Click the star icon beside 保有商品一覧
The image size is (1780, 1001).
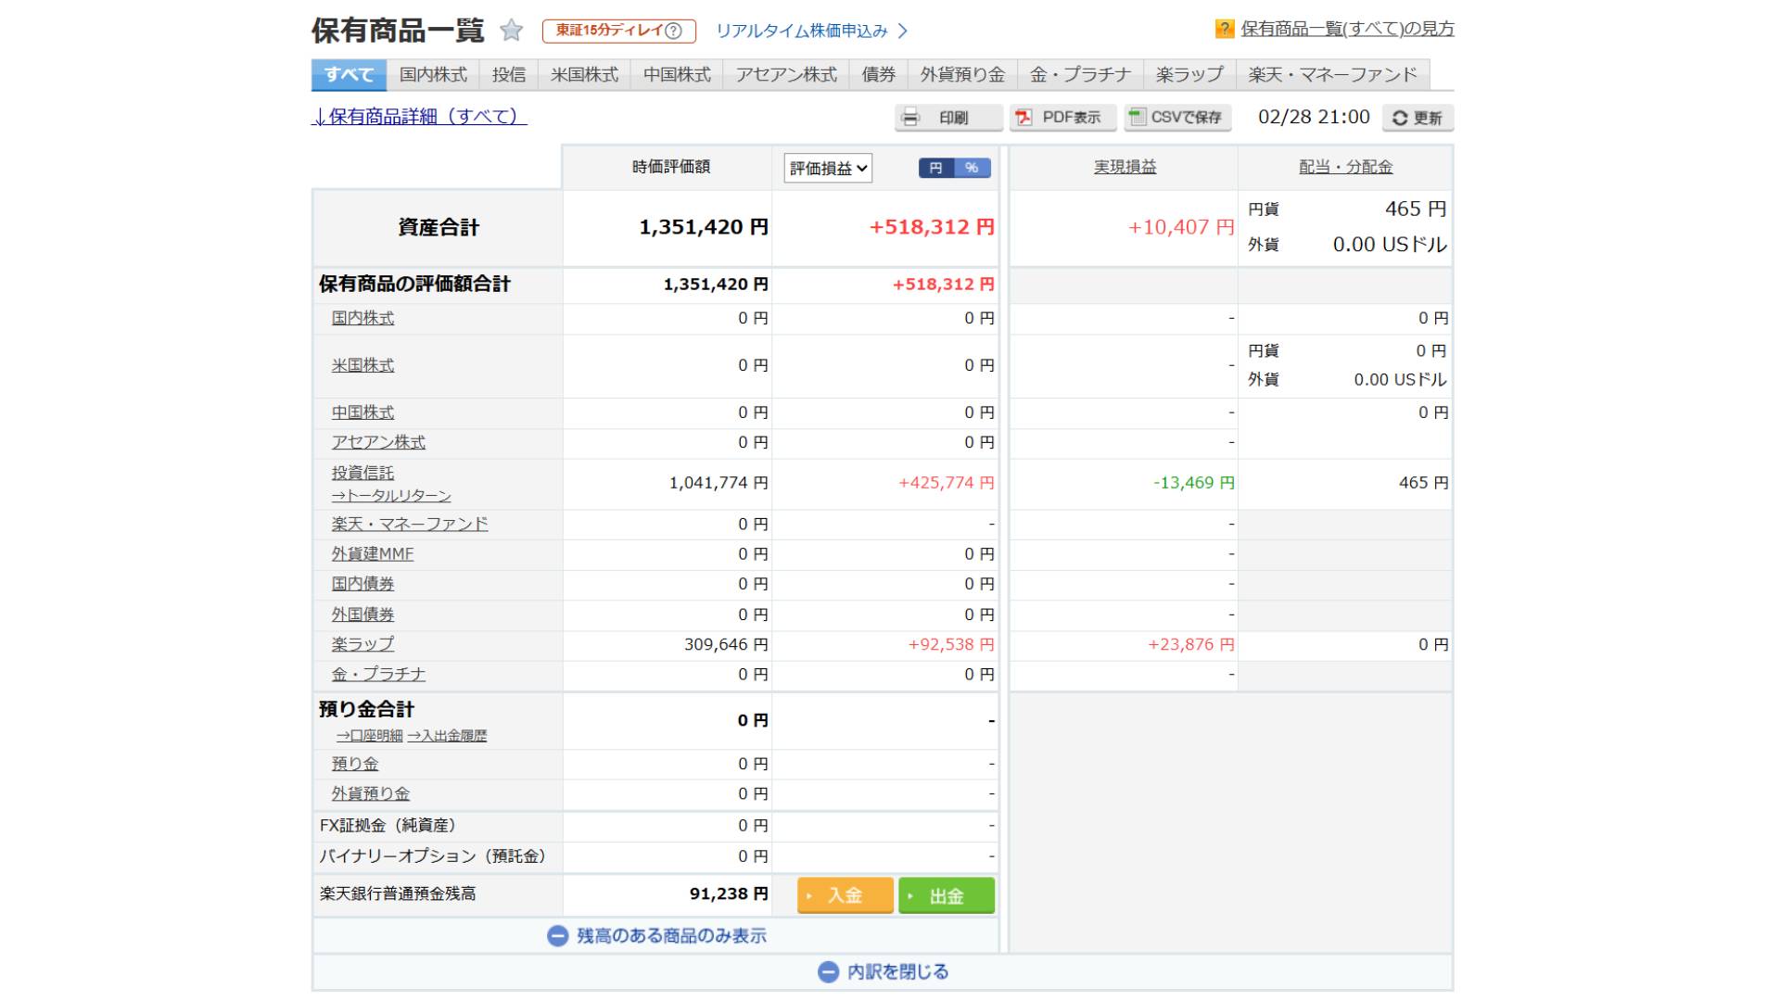point(509,30)
